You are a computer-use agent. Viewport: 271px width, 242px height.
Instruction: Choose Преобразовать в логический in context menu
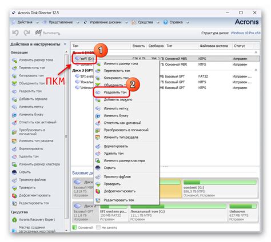(126, 130)
